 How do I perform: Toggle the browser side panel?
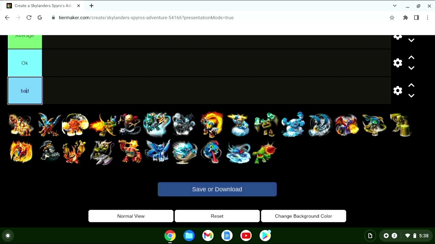click(416, 18)
